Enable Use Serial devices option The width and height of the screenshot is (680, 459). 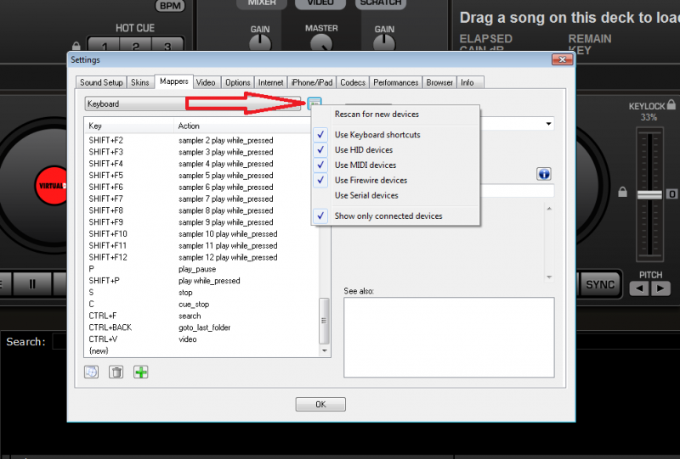pos(366,195)
